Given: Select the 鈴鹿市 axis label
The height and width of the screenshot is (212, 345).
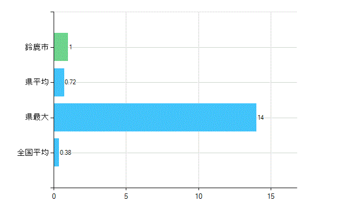Looking at the screenshot, I should point(37,47).
